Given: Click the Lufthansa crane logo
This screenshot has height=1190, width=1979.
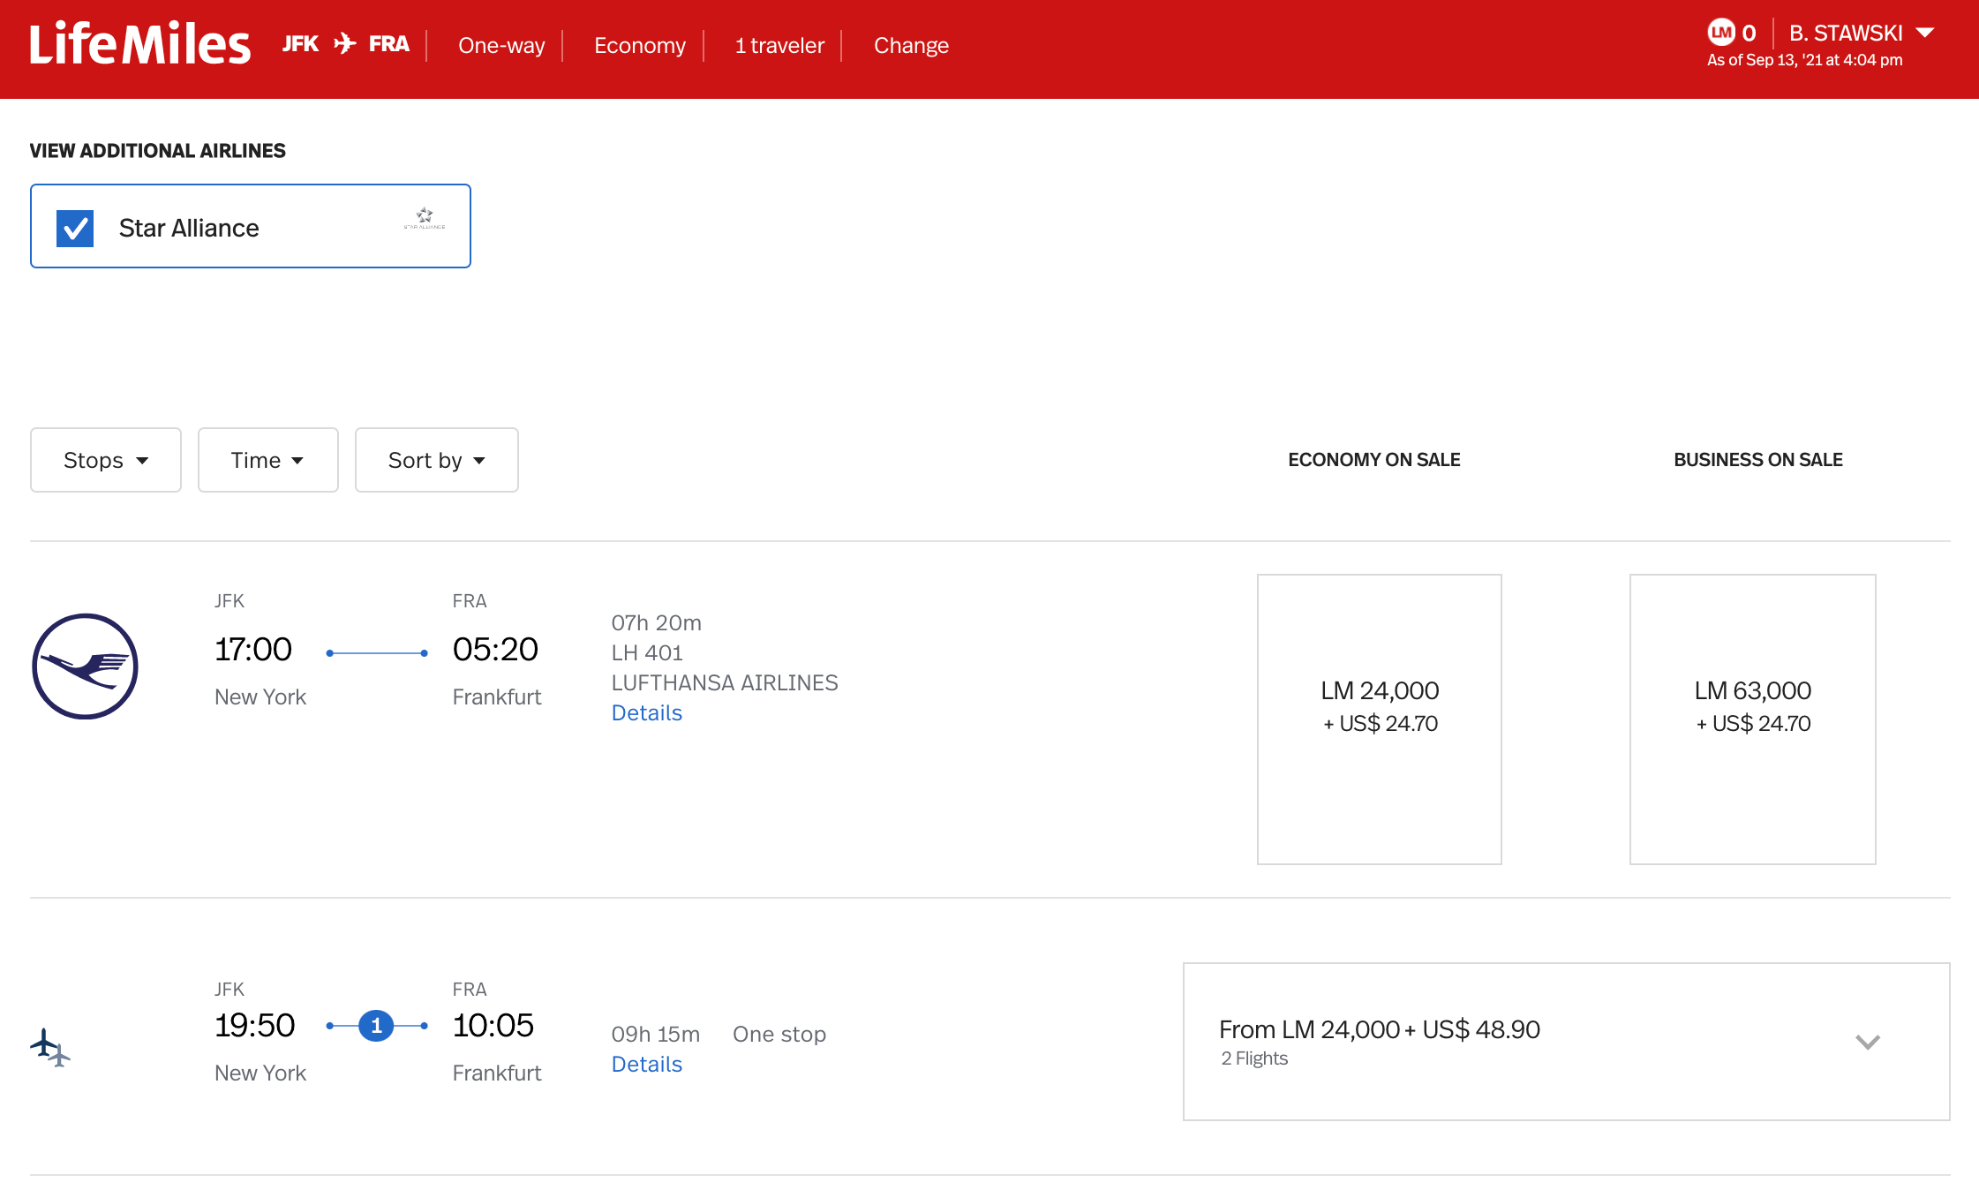Looking at the screenshot, I should 85,667.
